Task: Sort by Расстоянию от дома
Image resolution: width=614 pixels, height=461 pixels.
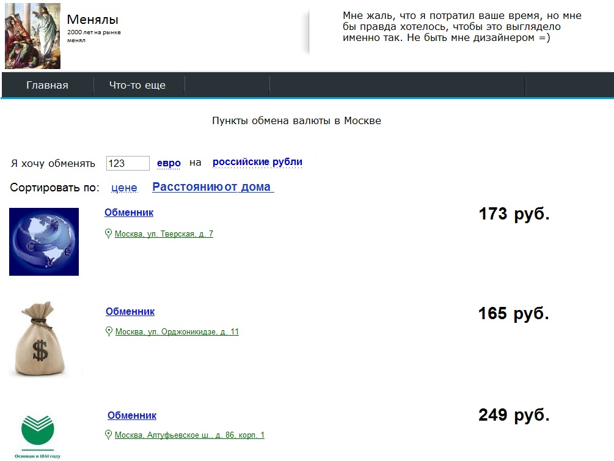Action: (211, 187)
